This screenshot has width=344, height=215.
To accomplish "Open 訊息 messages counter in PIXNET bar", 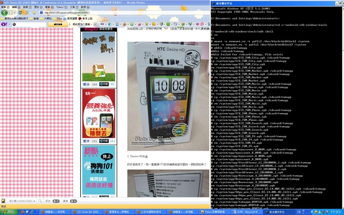I will click(x=70, y=201).
